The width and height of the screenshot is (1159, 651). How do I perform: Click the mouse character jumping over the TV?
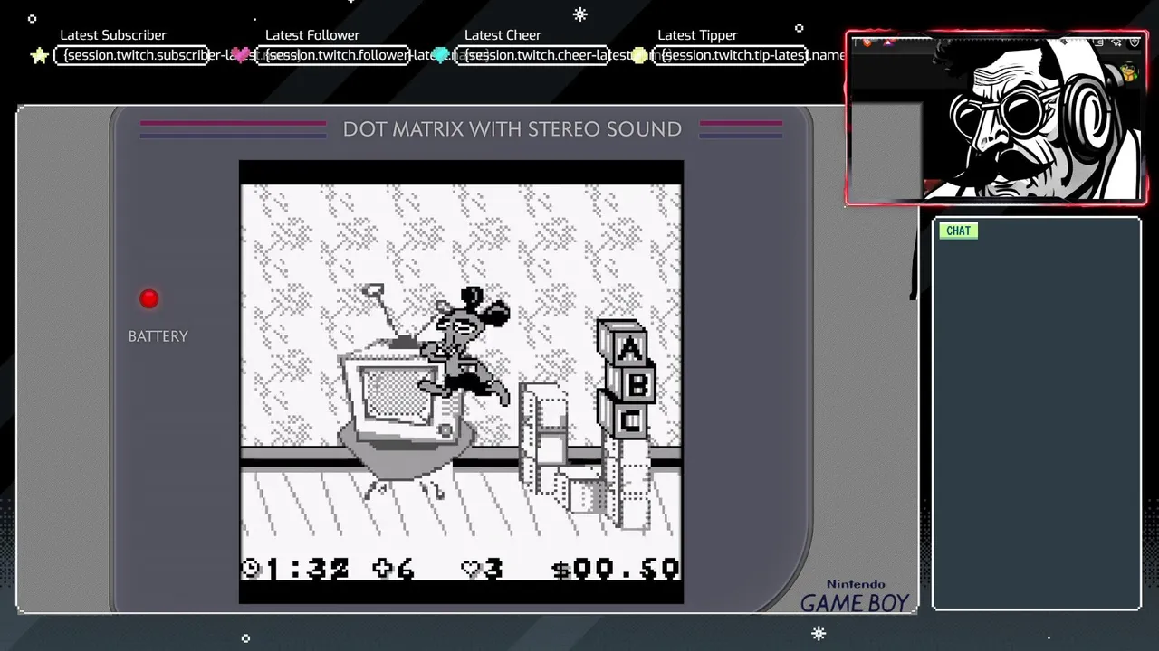point(465,346)
